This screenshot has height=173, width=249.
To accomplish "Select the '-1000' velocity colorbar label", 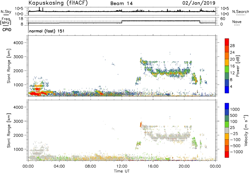I will tap(237, 152).
